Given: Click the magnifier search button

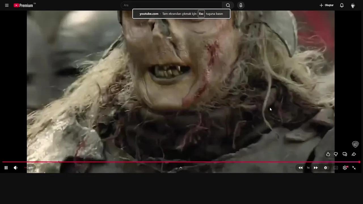Looking at the screenshot, I should (x=228, y=5).
